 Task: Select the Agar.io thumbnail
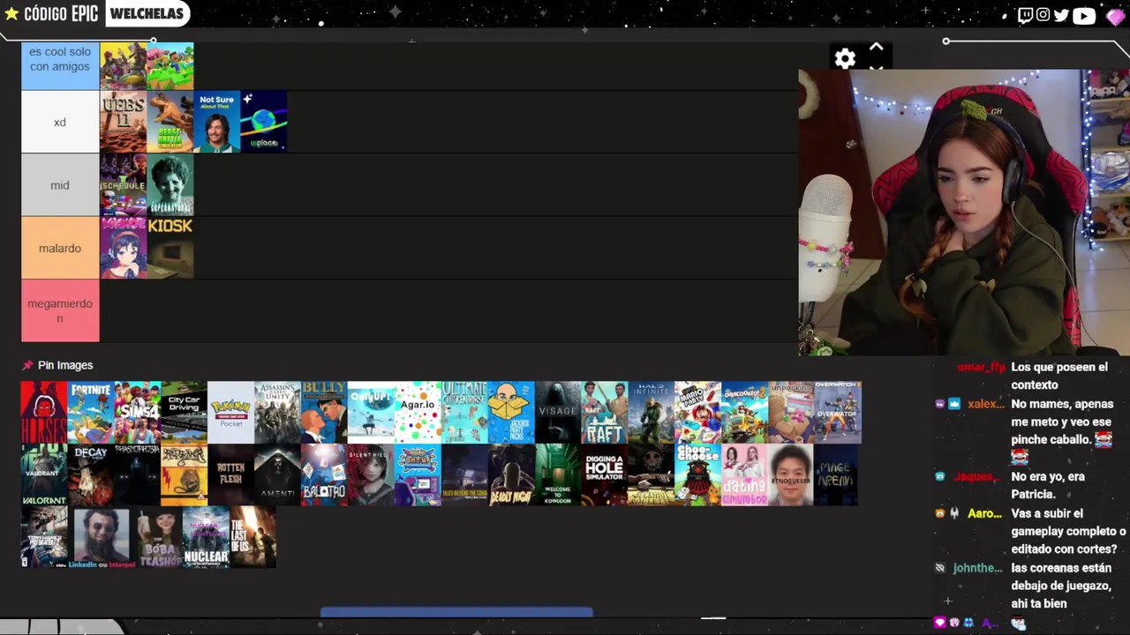(x=418, y=412)
